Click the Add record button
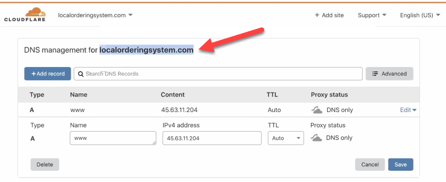446x182 pixels. coord(48,74)
